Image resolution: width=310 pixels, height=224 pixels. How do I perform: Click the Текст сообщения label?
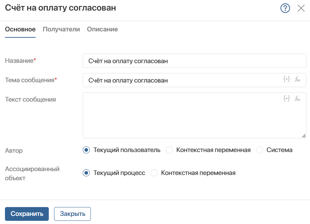[x=30, y=99]
